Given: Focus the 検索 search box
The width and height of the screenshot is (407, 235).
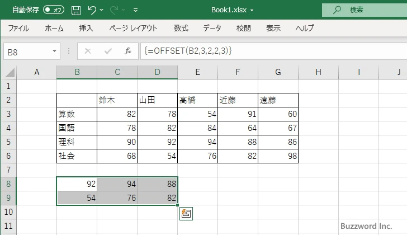Looking at the screenshot, I should point(365,10).
